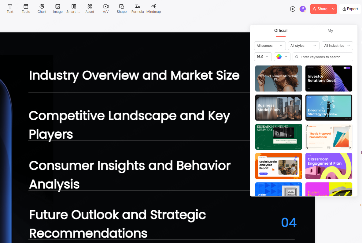Open the All scenes dropdown
The height and width of the screenshot is (243, 362).
pyautogui.click(x=269, y=46)
